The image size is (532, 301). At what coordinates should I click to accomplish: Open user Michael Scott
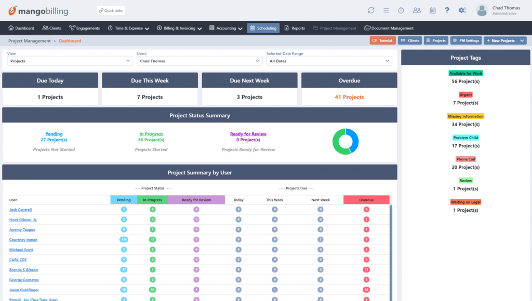coord(21,250)
